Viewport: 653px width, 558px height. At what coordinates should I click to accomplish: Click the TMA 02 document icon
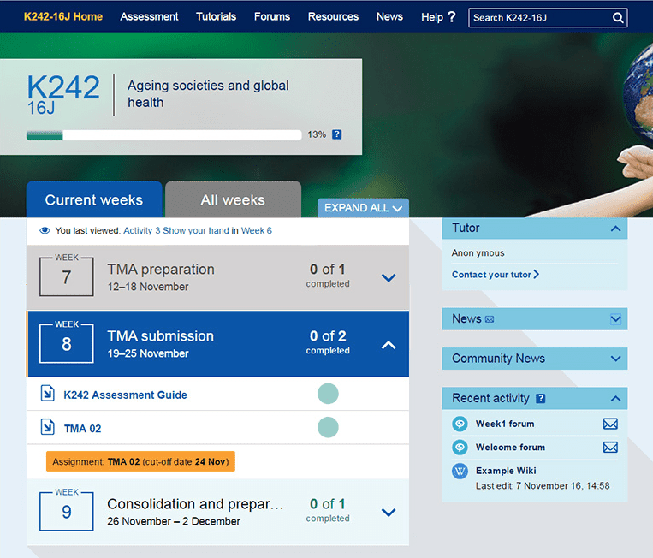point(48,427)
